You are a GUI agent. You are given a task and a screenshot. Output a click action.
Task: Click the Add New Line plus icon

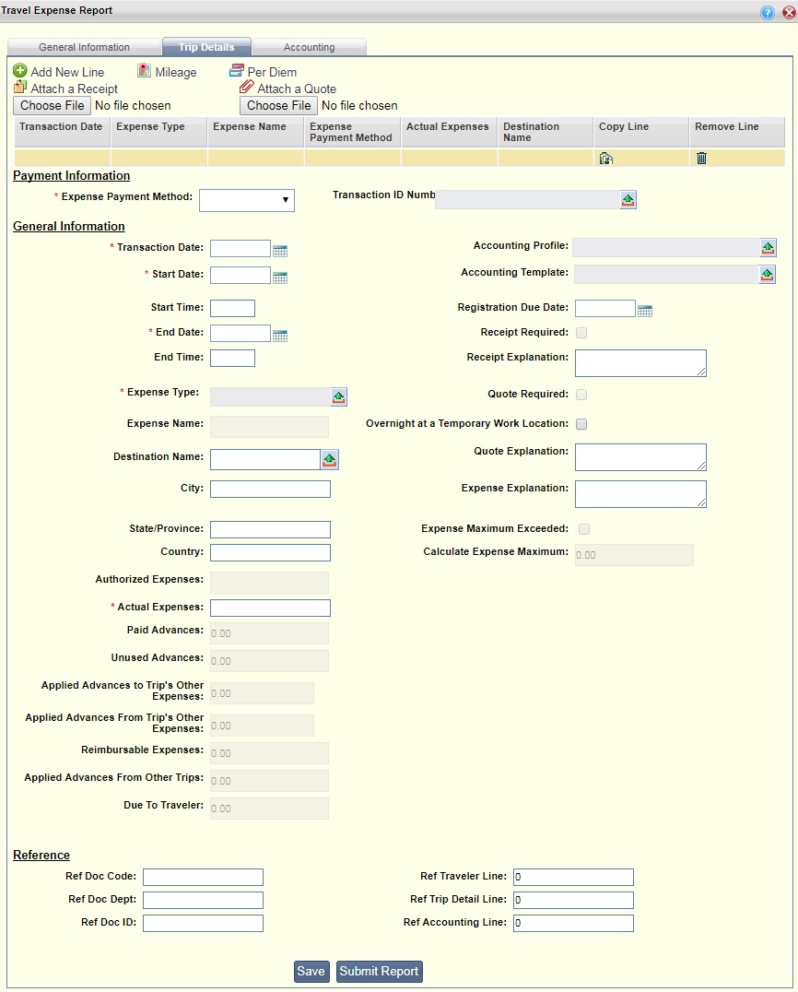[20, 70]
